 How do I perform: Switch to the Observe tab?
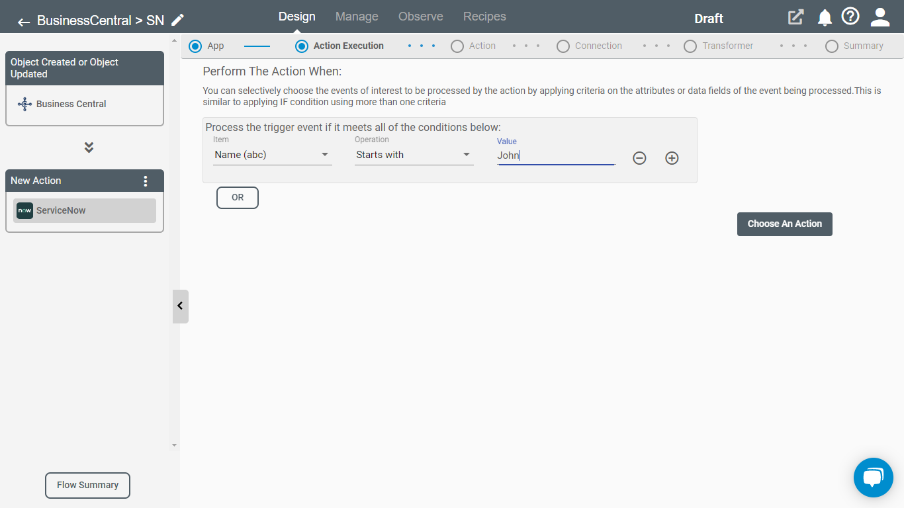point(421,17)
